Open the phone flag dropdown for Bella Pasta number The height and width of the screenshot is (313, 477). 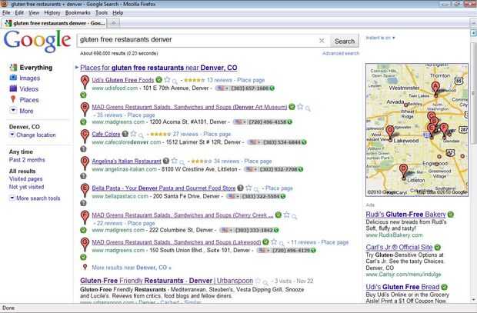[x=233, y=196]
